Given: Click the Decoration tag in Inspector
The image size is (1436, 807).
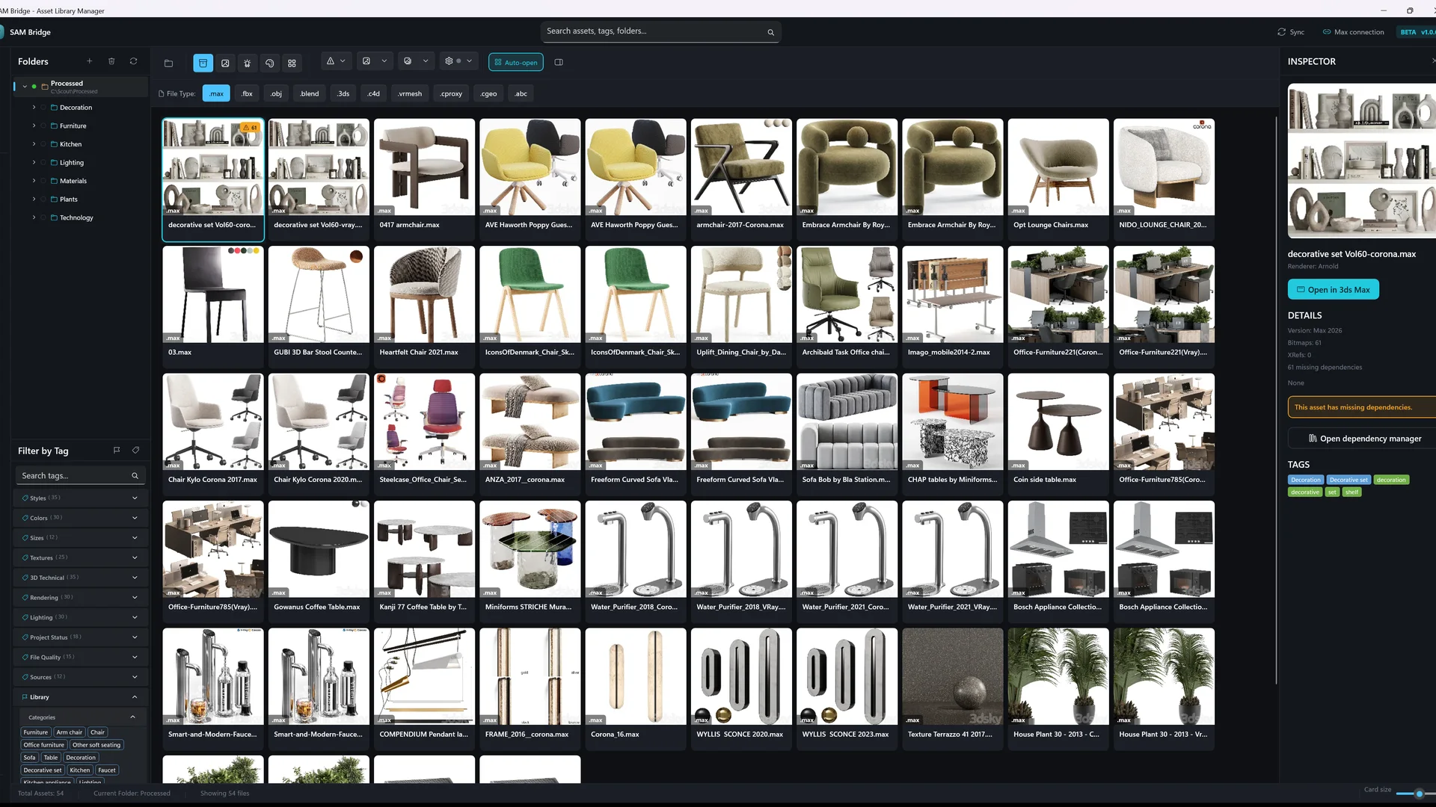Looking at the screenshot, I should pyautogui.click(x=1306, y=480).
